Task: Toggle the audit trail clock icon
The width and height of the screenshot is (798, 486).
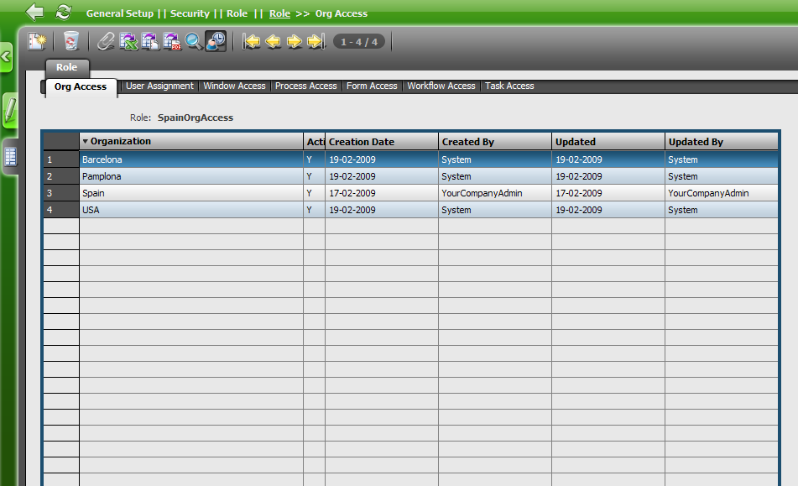Action: pyautogui.click(x=216, y=41)
